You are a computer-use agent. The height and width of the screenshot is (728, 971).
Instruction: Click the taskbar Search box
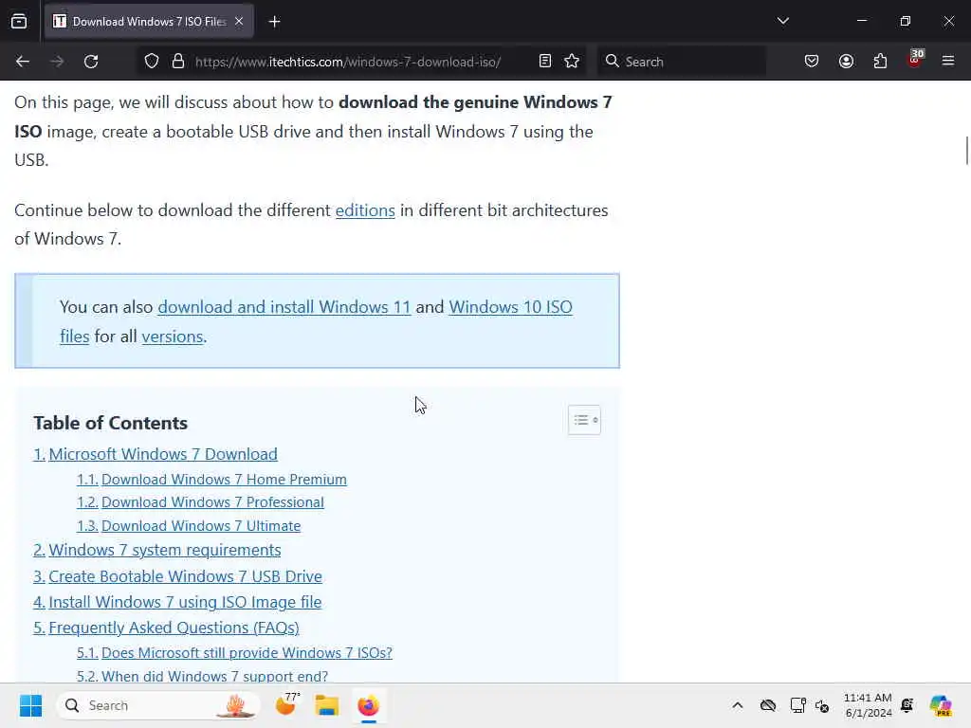158,705
